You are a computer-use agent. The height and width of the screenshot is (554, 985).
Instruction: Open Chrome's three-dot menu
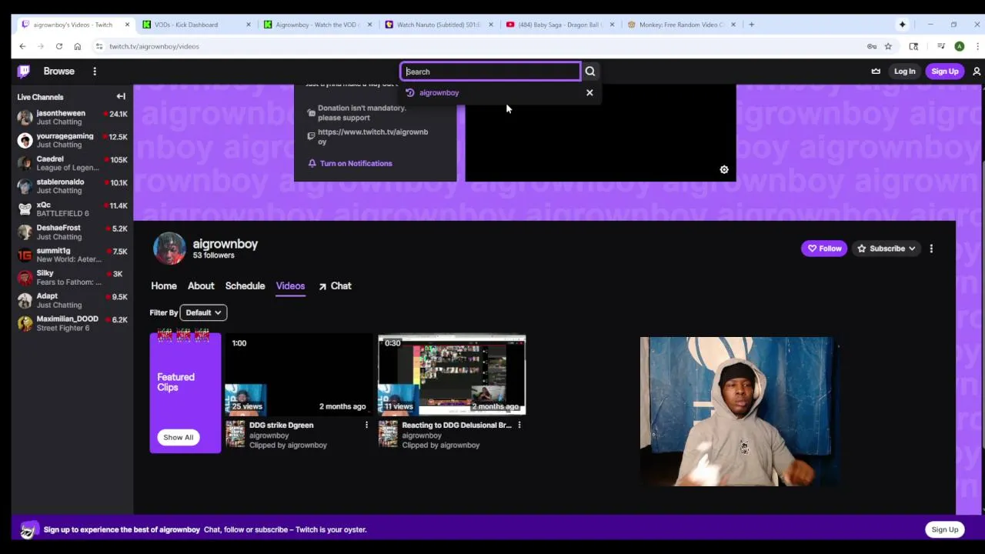click(977, 46)
